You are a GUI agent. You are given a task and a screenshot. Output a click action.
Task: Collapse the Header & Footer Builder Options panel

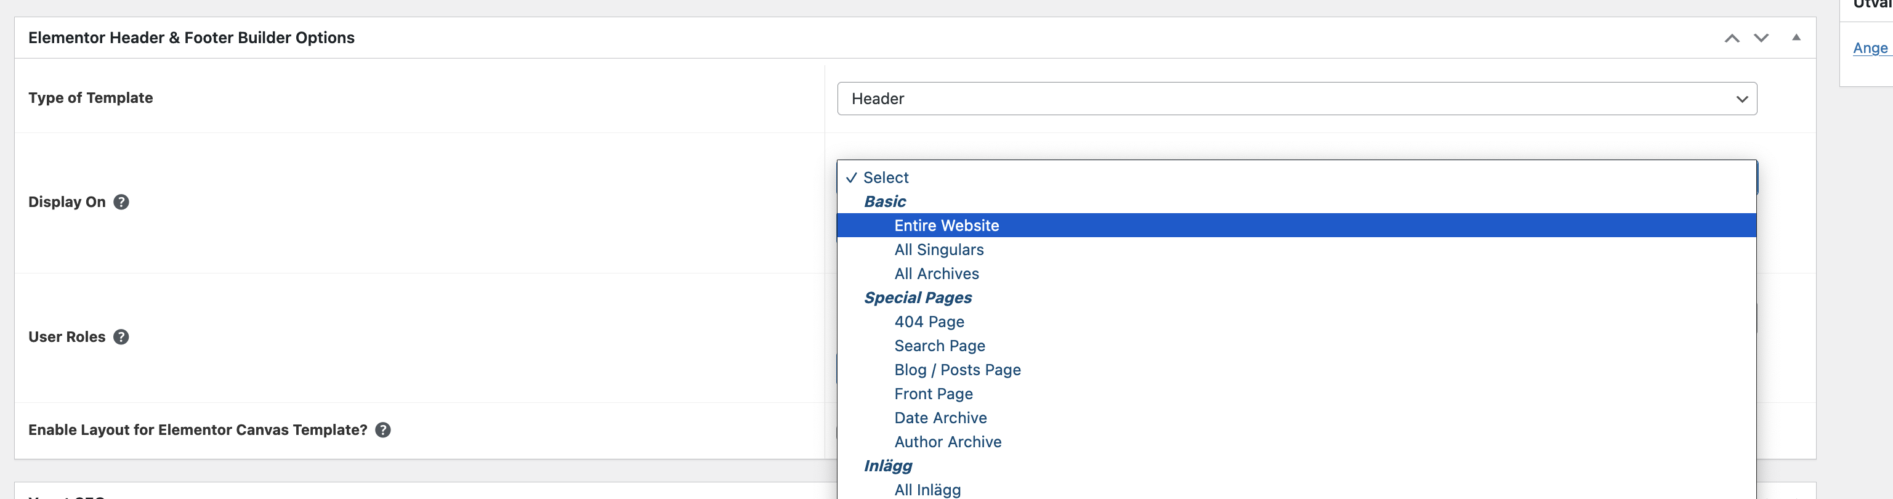tap(1796, 38)
